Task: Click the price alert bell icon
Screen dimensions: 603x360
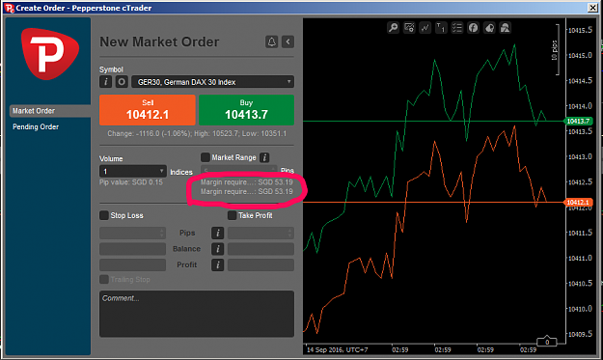Action: [x=271, y=42]
